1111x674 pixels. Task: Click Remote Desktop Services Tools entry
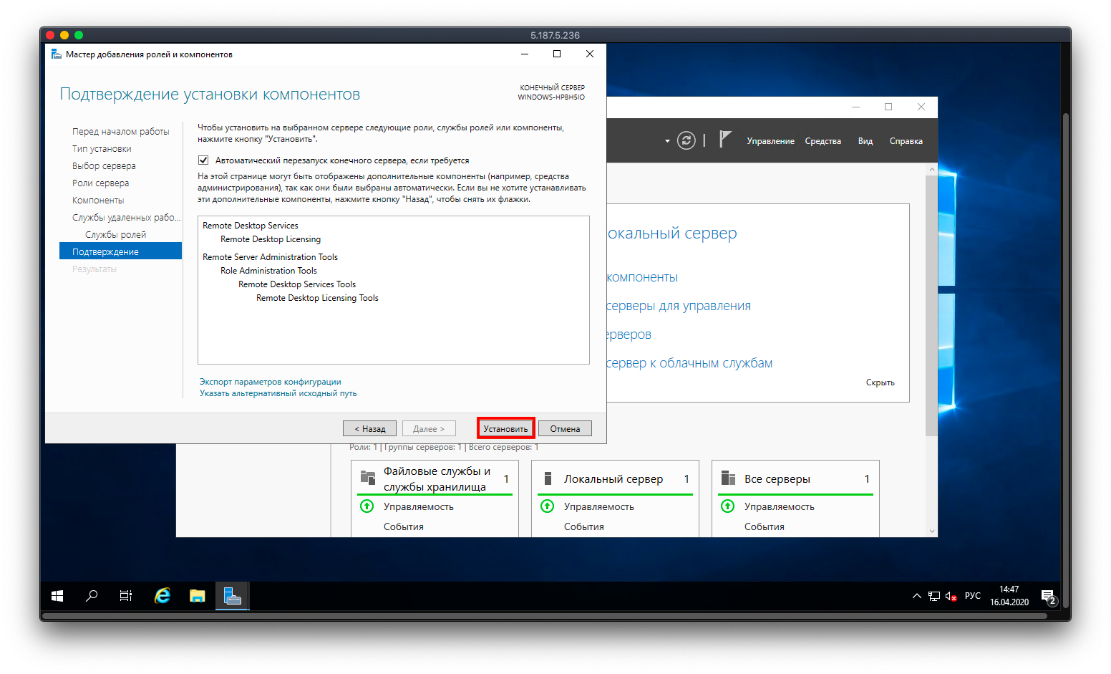297,284
